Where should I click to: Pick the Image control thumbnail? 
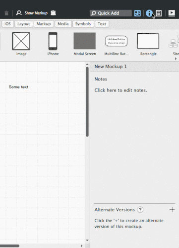pos(21,41)
